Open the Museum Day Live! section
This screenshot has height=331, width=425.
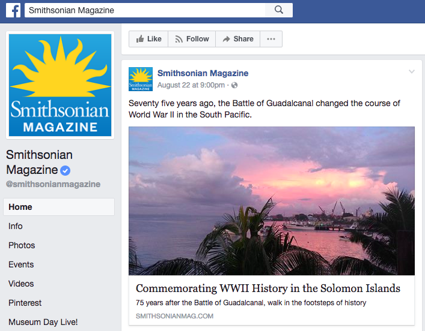[x=43, y=322]
